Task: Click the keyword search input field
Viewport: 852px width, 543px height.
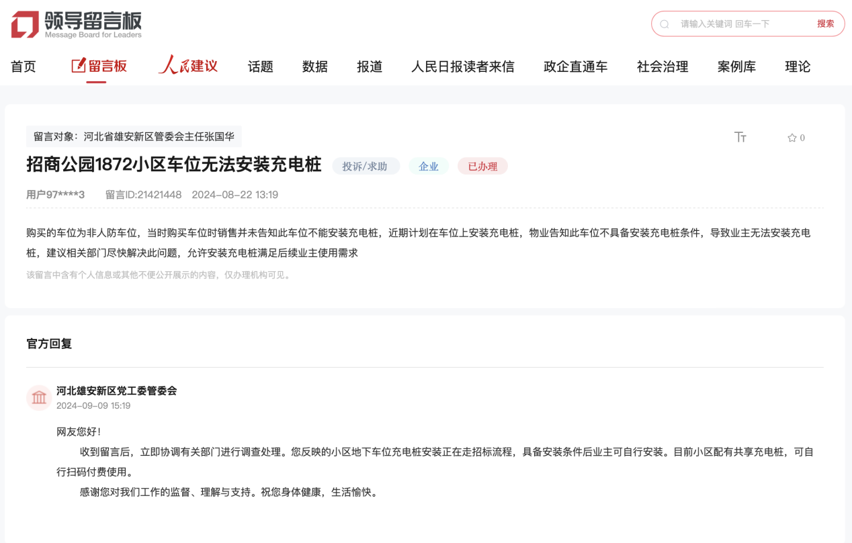Action: pos(742,24)
